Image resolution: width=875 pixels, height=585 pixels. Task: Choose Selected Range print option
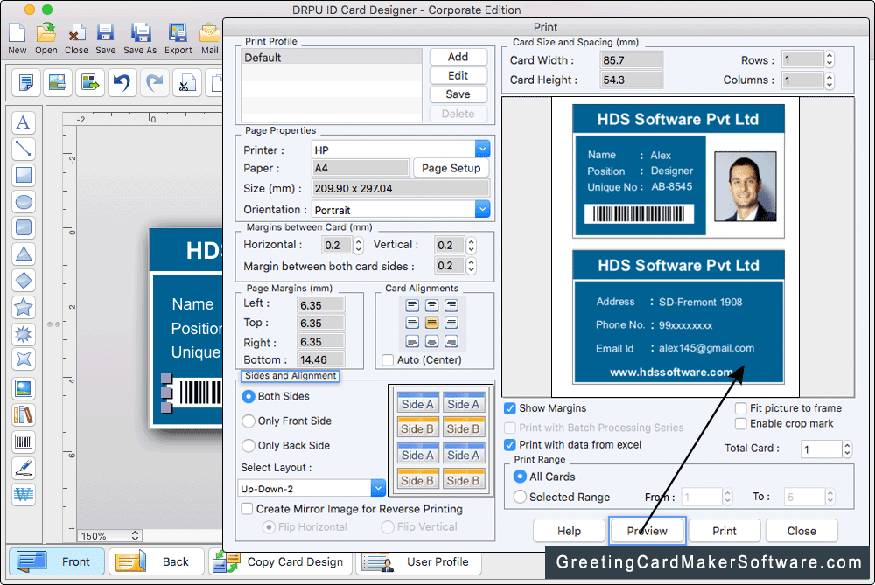coord(520,497)
